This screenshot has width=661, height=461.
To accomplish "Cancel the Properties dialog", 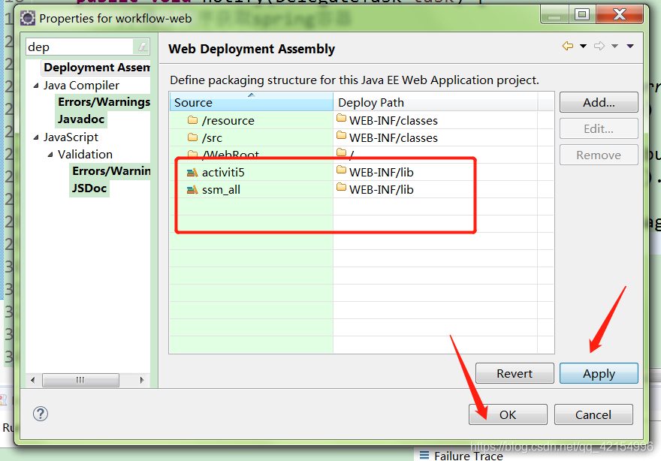I will tap(593, 414).
